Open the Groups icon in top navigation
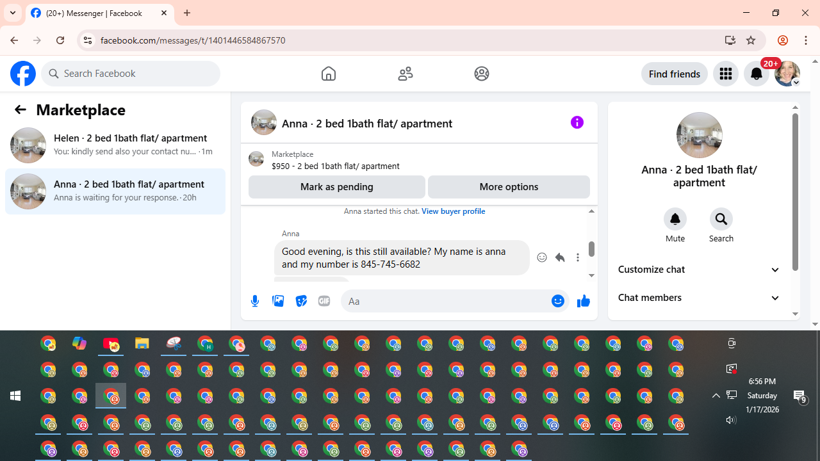This screenshot has width=820, height=461. pyautogui.click(x=482, y=74)
